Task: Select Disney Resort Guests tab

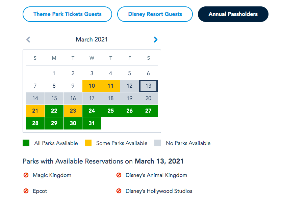Action: [155, 14]
